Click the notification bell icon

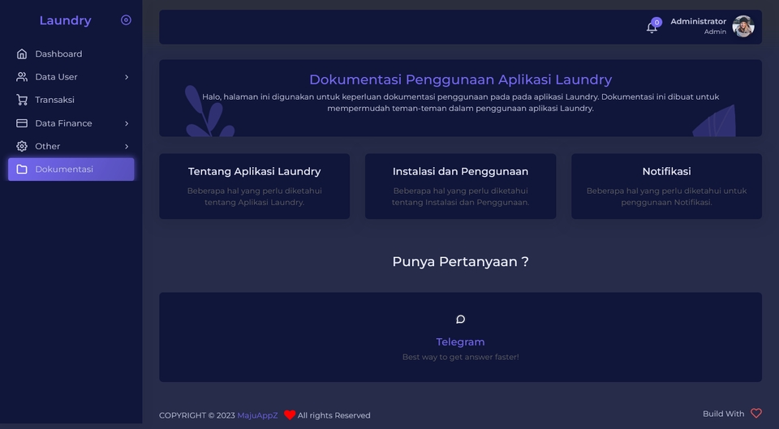point(652,28)
